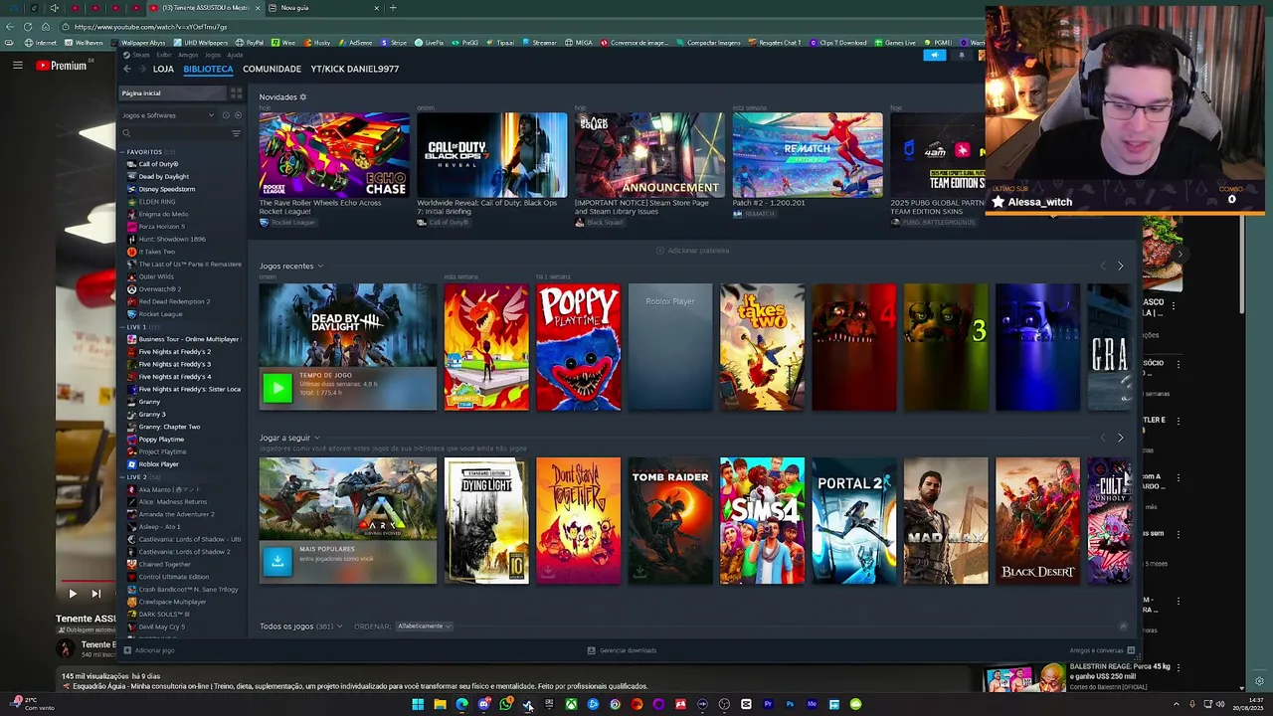Screen dimensions: 1273x716
Task: Select Chained Together in library list
Action: 164,564
